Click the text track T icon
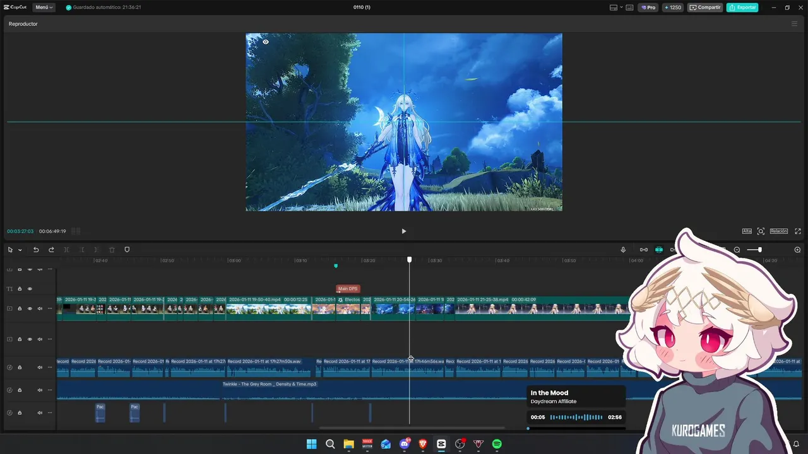 pyautogui.click(x=9, y=289)
